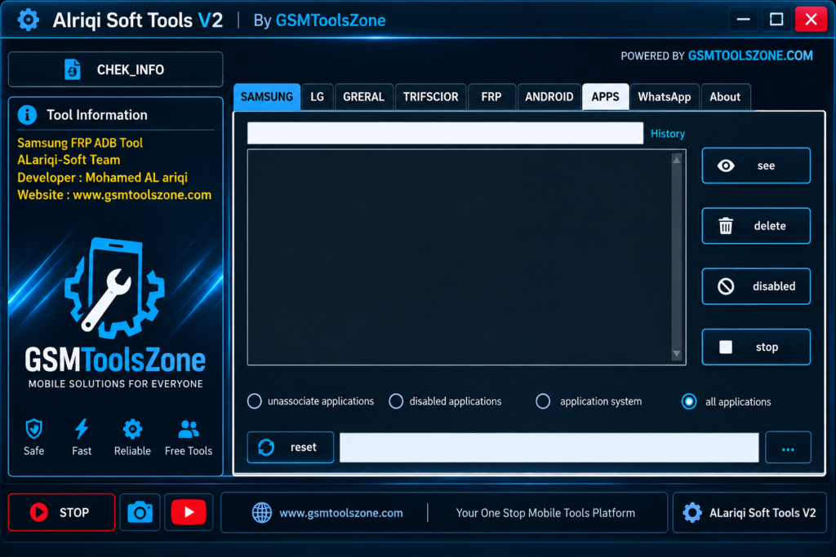This screenshot has width=836, height=557.
Task: Click the trash can icon on delete
Action: (726, 226)
